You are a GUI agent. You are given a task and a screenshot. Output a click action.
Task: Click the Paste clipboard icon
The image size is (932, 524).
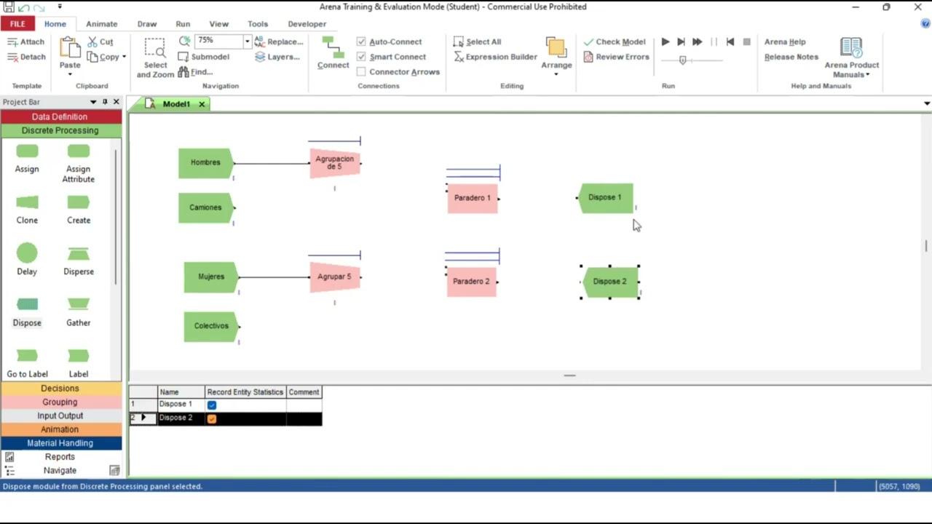tap(70, 47)
